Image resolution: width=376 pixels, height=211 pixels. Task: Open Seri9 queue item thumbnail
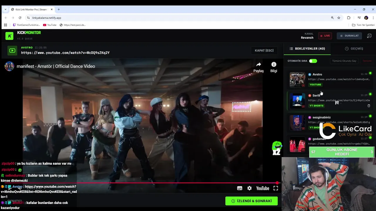[297, 101]
